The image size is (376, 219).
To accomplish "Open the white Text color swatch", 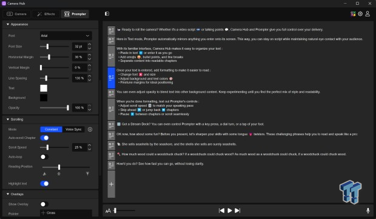I will (x=44, y=88).
